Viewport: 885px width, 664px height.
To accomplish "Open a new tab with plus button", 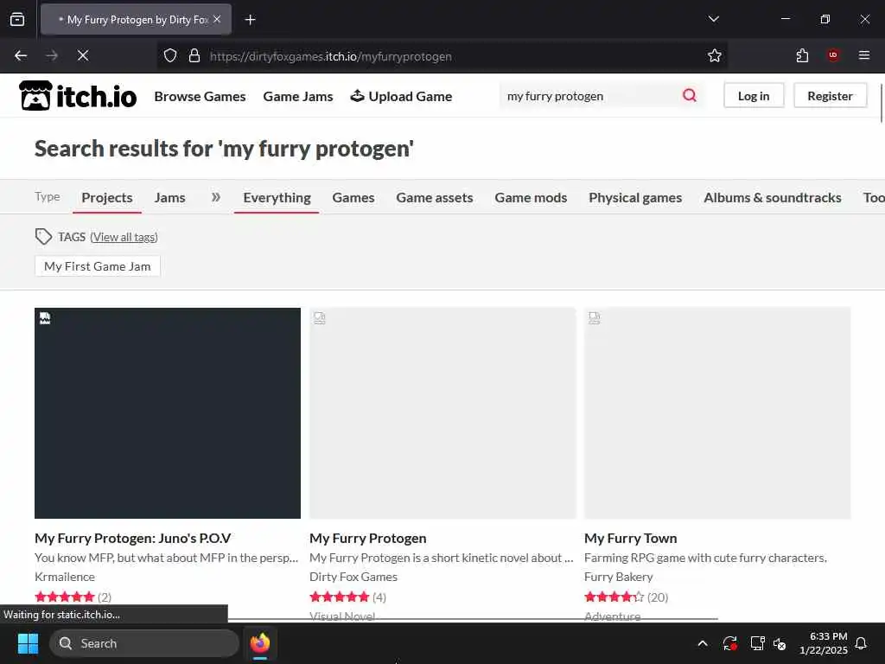I will tap(250, 20).
